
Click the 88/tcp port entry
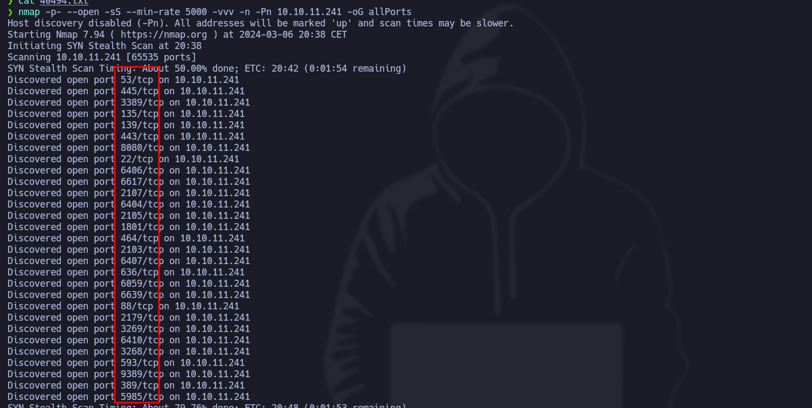[137, 306]
